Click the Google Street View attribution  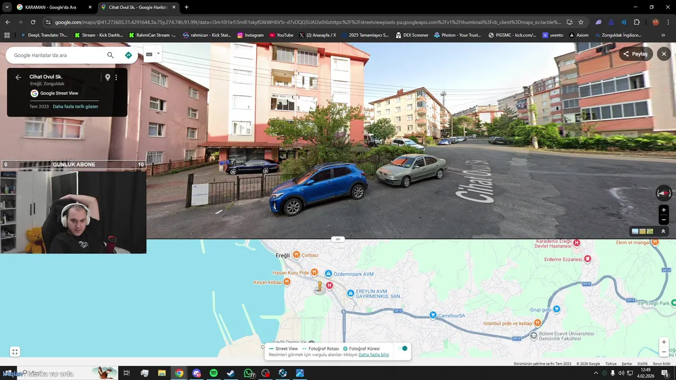(54, 93)
